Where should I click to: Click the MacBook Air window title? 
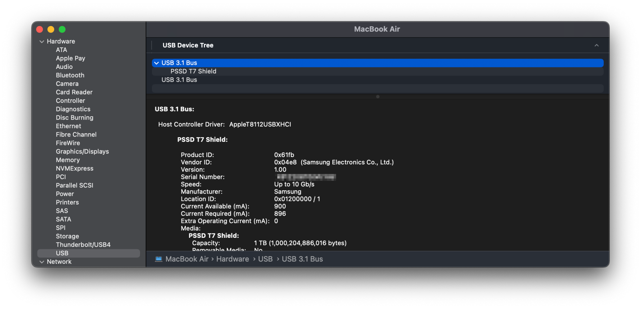pyautogui.click(x=377, y=29)
